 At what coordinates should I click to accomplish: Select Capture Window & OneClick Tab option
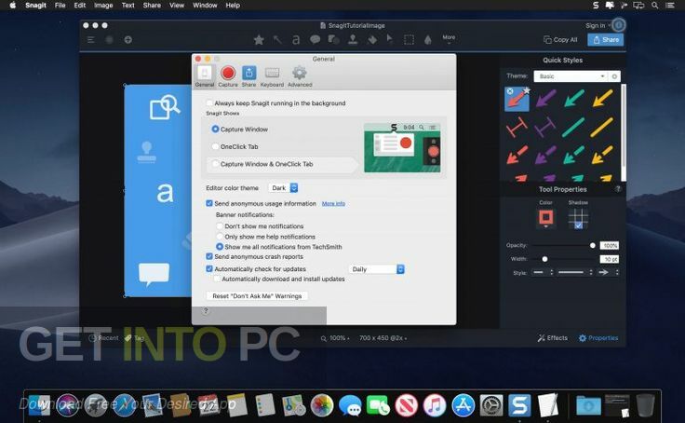pos(215,164)
